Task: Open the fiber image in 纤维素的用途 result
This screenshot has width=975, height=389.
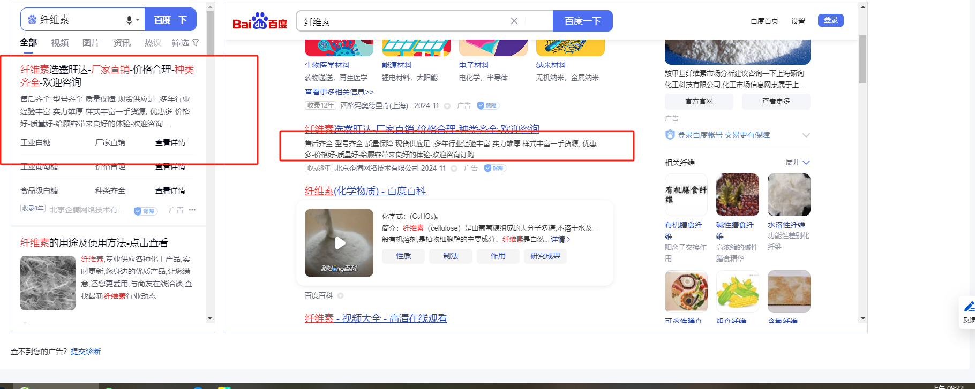Action: [48, 283]
